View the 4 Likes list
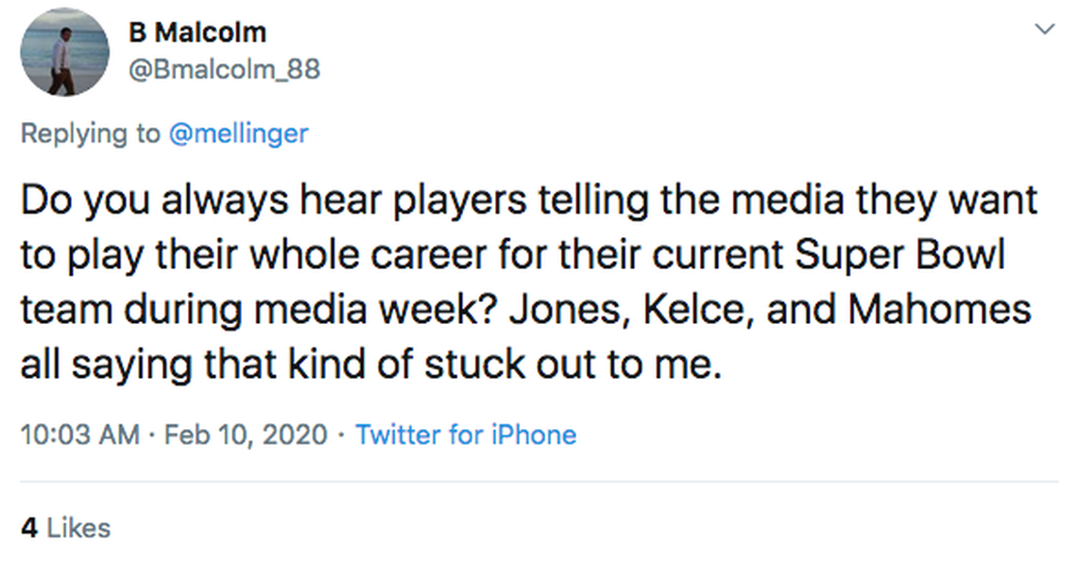The image size is (1077, 563). (65, 527)
